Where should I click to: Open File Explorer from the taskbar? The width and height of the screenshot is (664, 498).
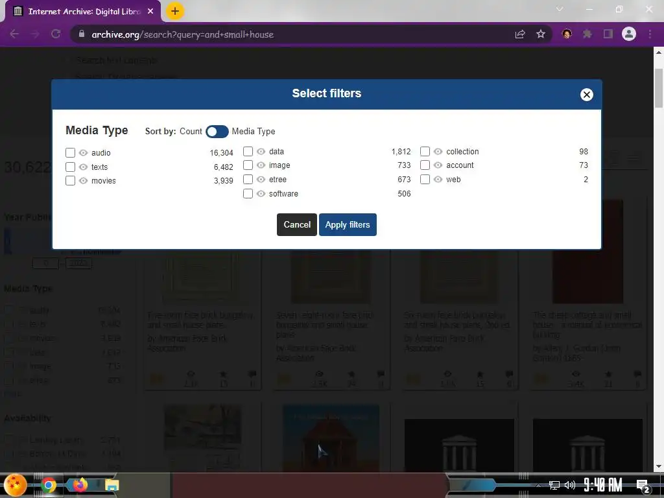[112, 485]
